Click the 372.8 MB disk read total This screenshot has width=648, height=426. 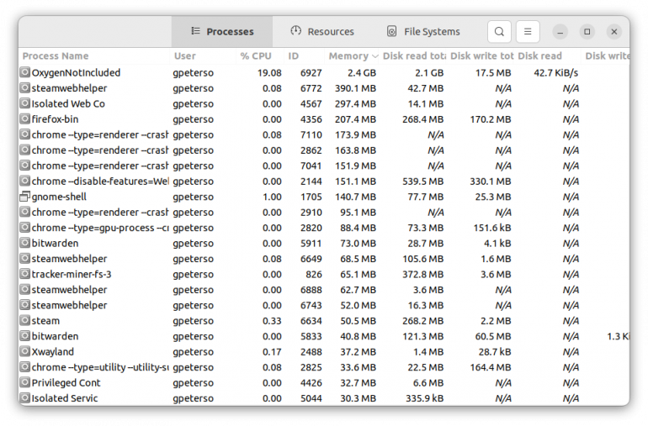[422, 274]
